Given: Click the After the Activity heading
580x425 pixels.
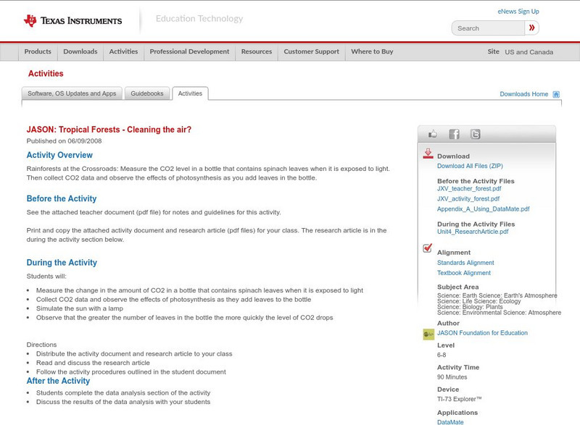Looking at the screenshot, I should pos(58,381).
